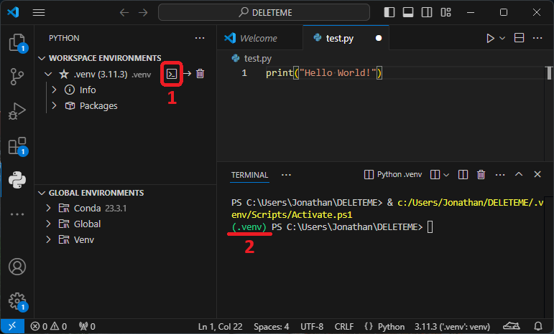Toggle the bottom panel layout button
554x334 pixels.
(407, 13)
